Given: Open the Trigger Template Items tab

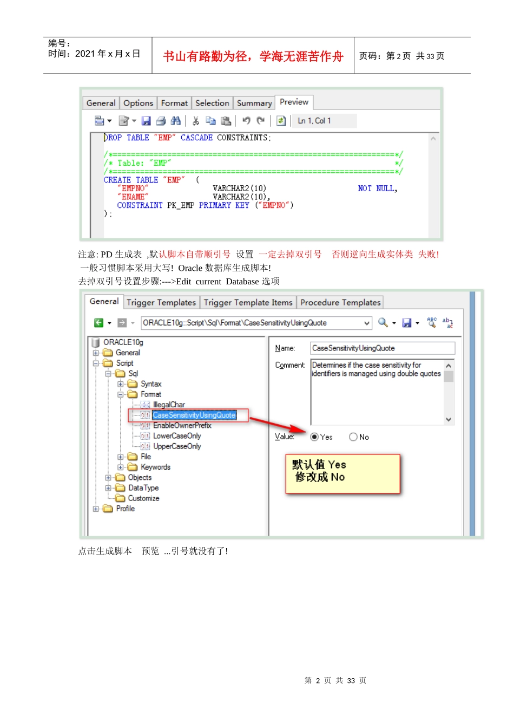Looking at the screenshot, I should [248, 302].
